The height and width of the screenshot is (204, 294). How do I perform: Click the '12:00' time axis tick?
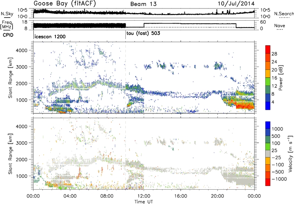click(x=144, y=196)
